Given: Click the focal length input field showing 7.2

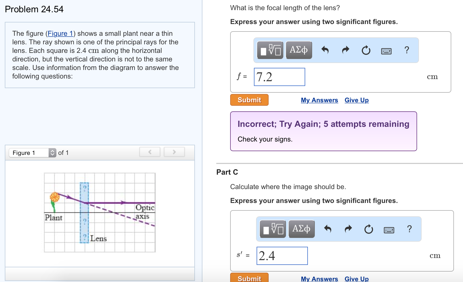Looking at the screenshot, I should tap(279, 77).
